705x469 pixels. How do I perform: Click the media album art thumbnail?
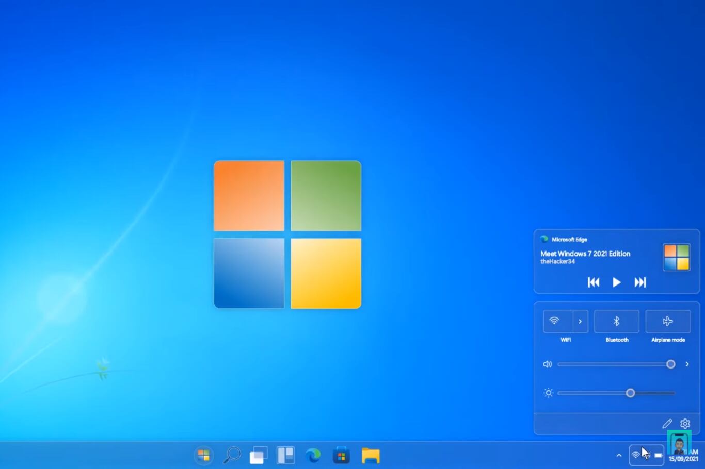point(676,257)
